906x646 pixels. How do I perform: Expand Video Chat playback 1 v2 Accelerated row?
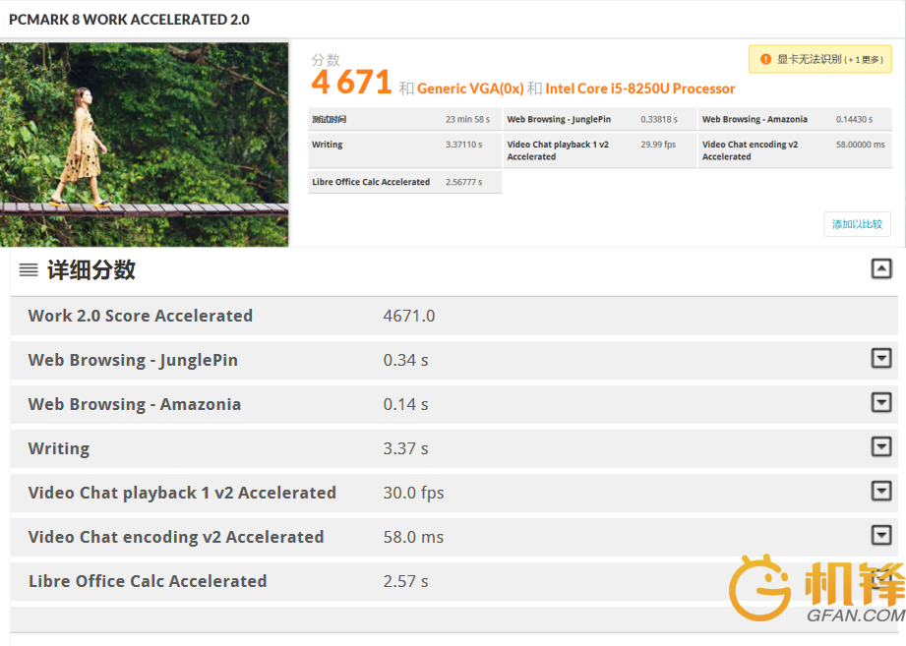[x=881, y=492]
